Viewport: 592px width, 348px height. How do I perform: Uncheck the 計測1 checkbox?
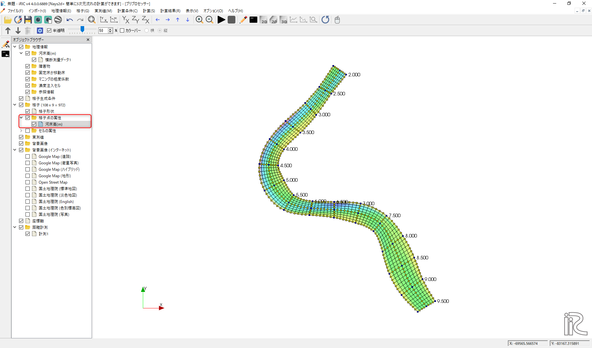tap(28, 234)
